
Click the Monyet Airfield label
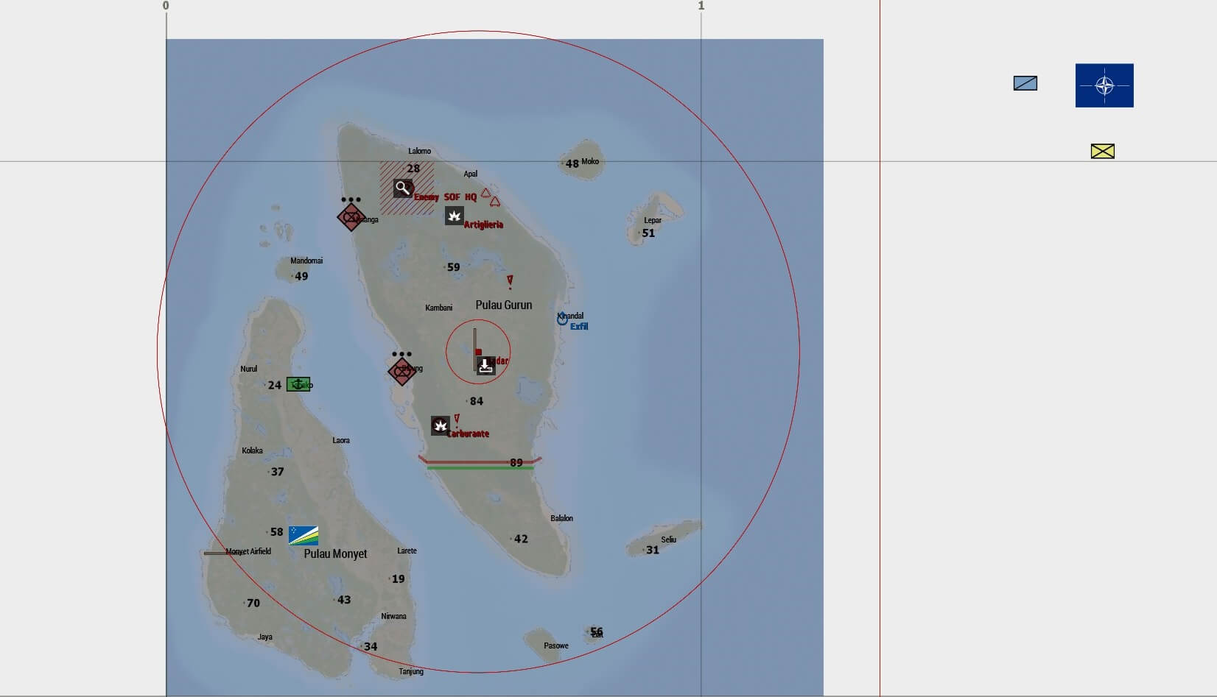248,551
